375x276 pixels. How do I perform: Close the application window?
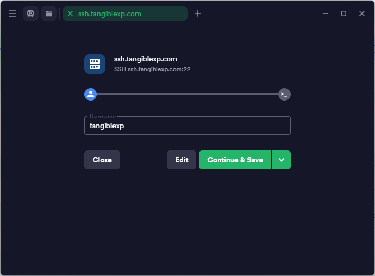point(362,14)
